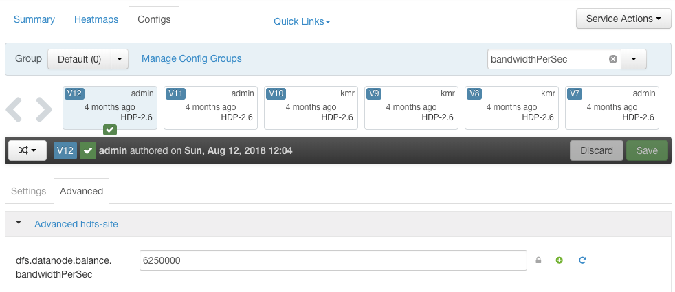Click the green checkmark under V12 box
The image size is (675, 292).
(x=110, y=129)
